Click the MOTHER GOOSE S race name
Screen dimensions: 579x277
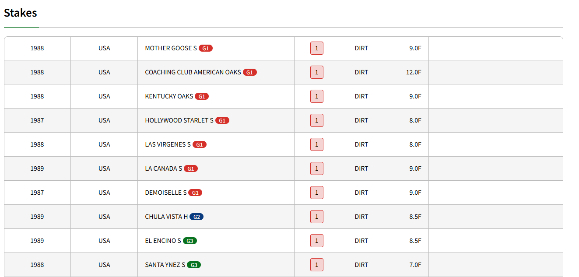[171, 48]
